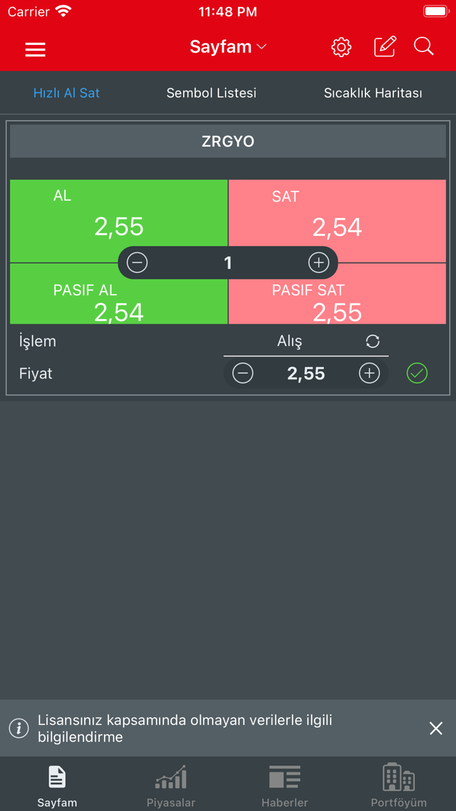
Task: Switch to Sıcaklık Haritası tab
Action: point(373,93)
